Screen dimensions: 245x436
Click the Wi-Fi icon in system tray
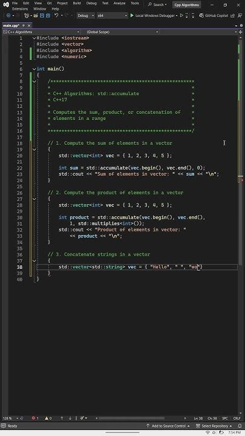tap(208, 432)
